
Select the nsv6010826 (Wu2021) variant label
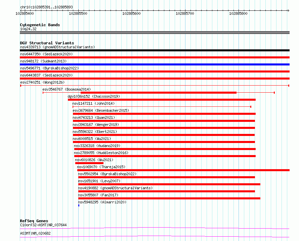94,160
